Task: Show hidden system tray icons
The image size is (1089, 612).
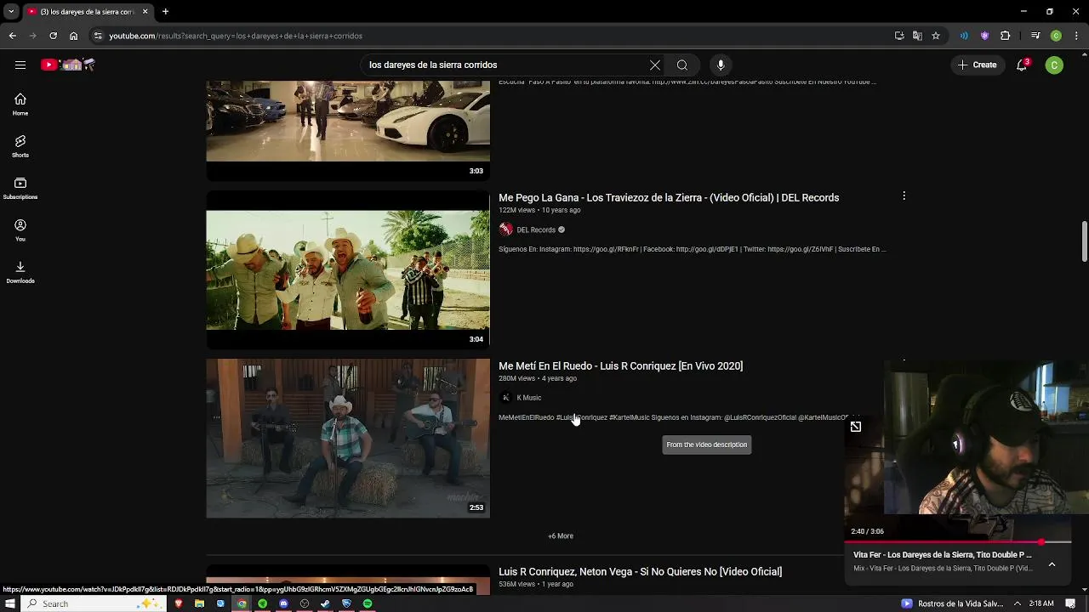Action: coord(1017,603)
